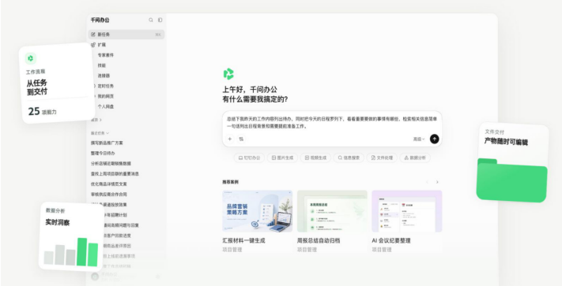Image resolution: width=562 pixels, height=286 pixels.
Task: Click inside the prompt text input area
Action: [332, 122]
